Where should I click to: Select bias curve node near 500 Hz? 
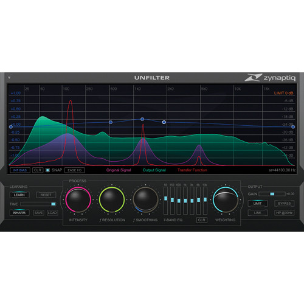click(111, 122)
